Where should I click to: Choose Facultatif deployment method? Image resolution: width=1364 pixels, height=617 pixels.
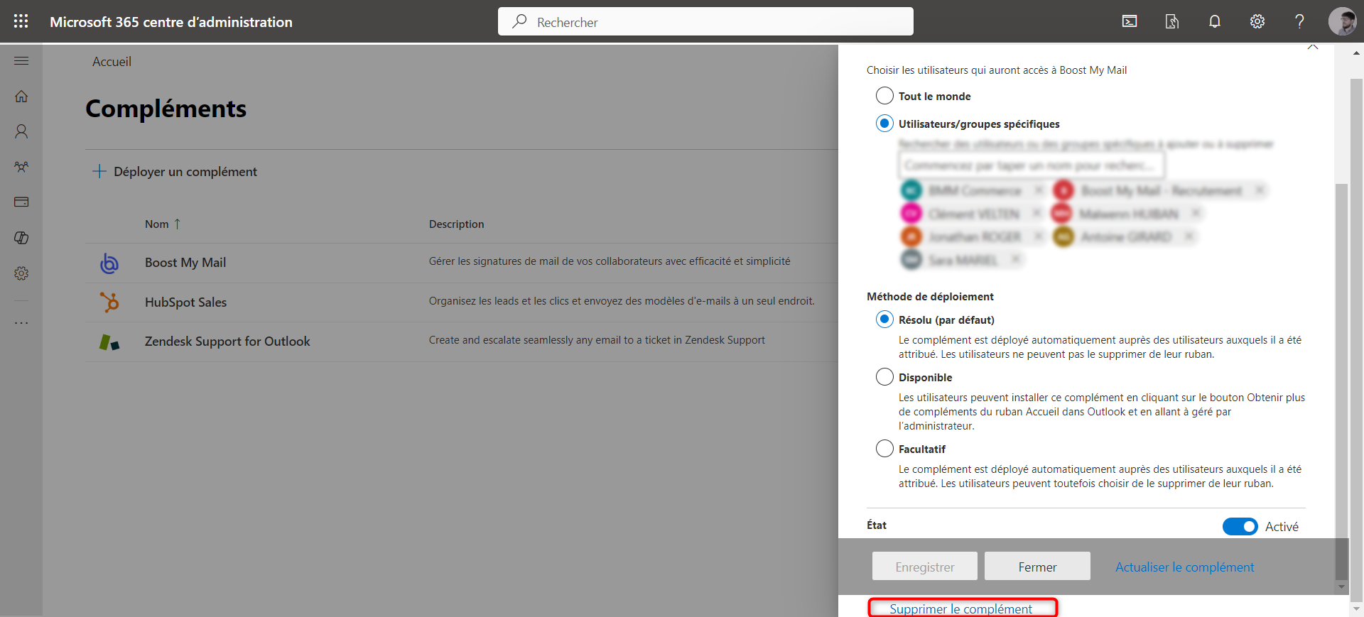884,449
